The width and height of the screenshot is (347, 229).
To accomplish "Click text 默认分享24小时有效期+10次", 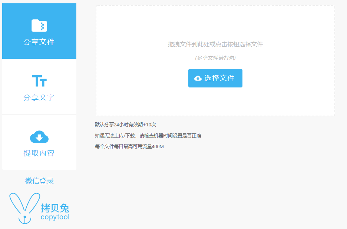I will click(125, 125).
